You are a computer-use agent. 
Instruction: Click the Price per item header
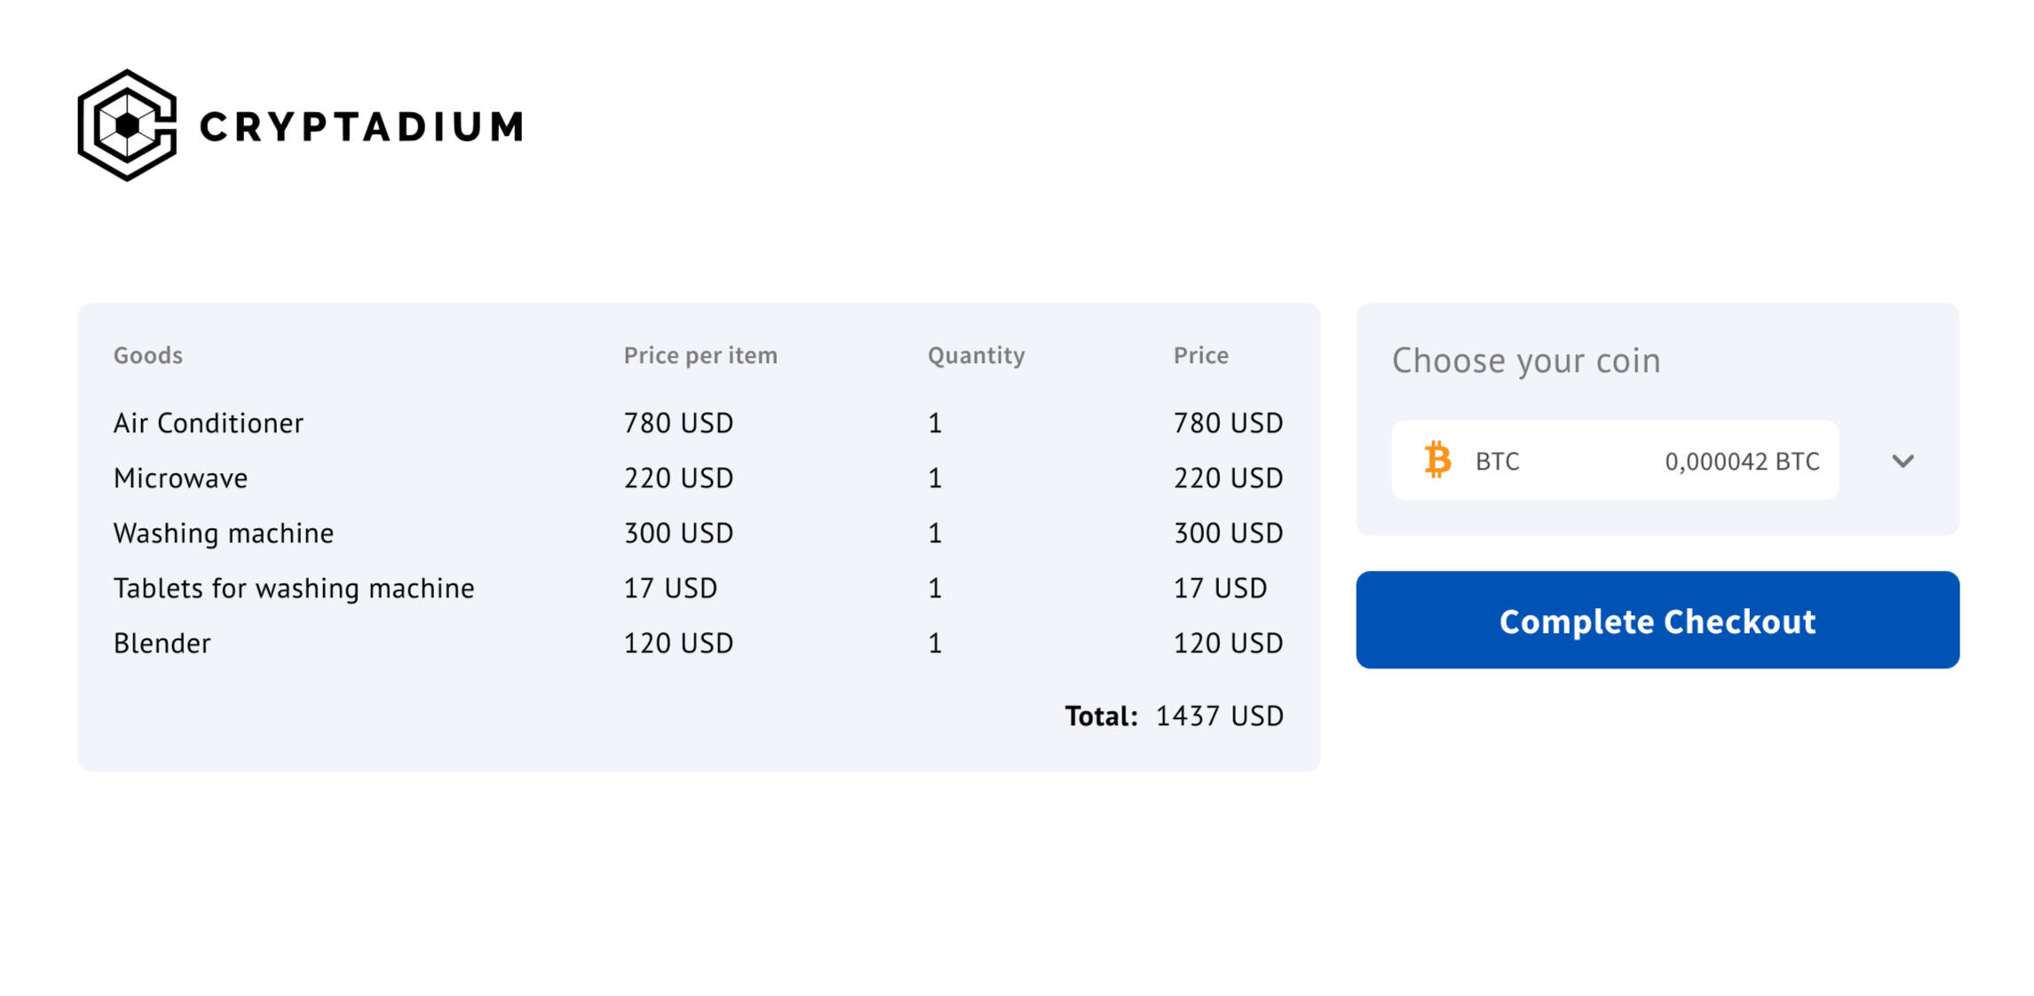700,355
